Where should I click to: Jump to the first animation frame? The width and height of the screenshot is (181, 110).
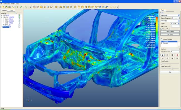click(163, 58)
